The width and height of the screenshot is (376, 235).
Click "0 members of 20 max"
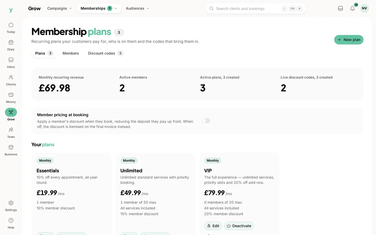point(223,202)
